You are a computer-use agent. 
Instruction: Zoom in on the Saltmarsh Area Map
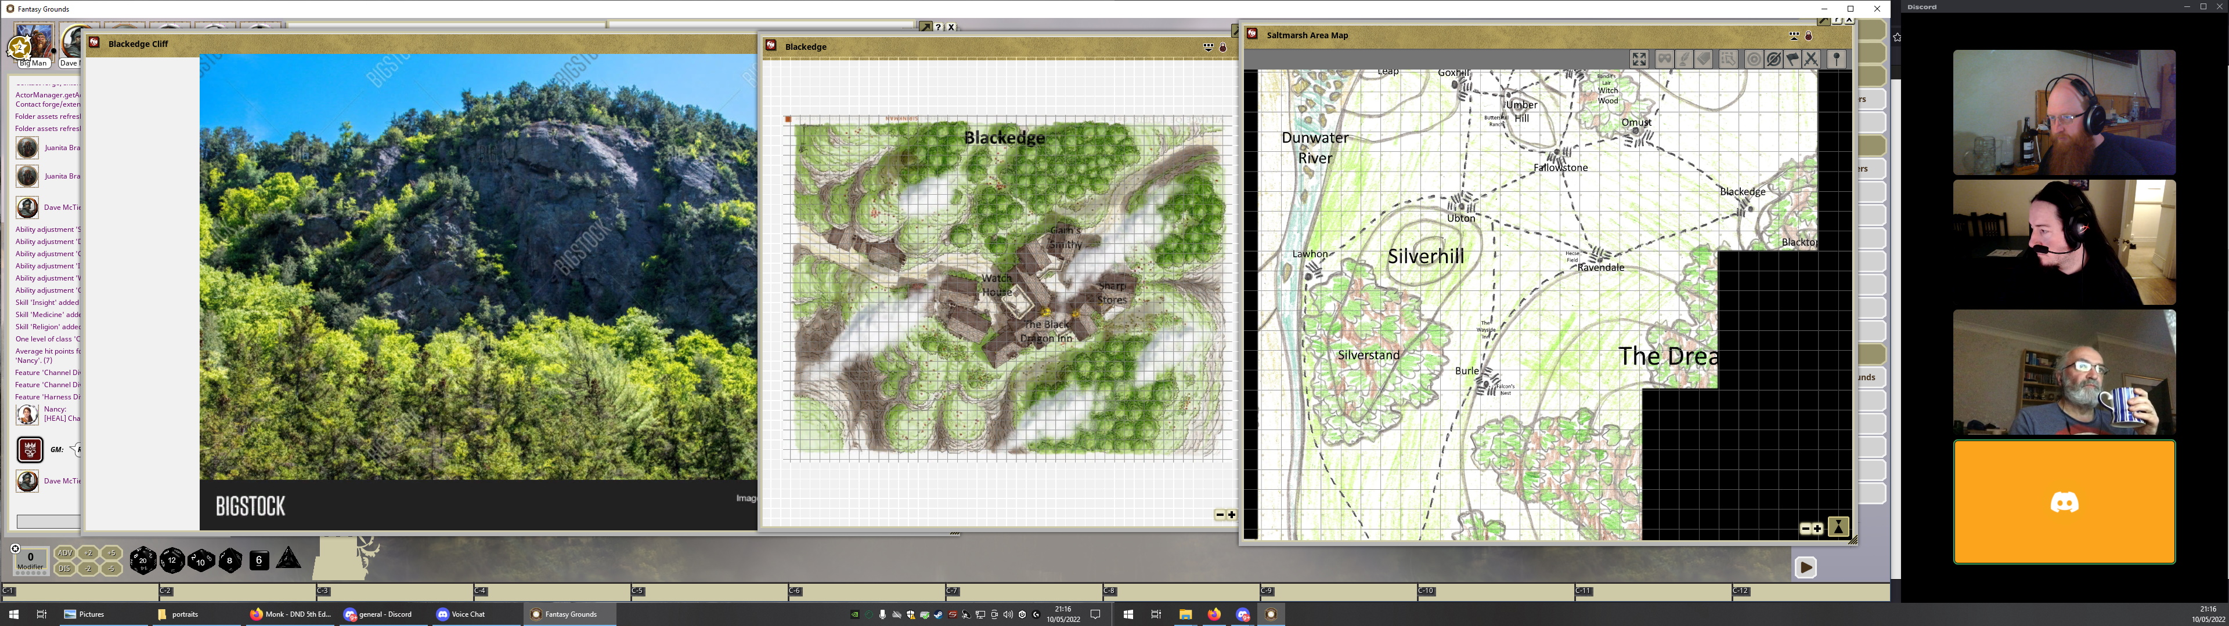[1817, 528]
